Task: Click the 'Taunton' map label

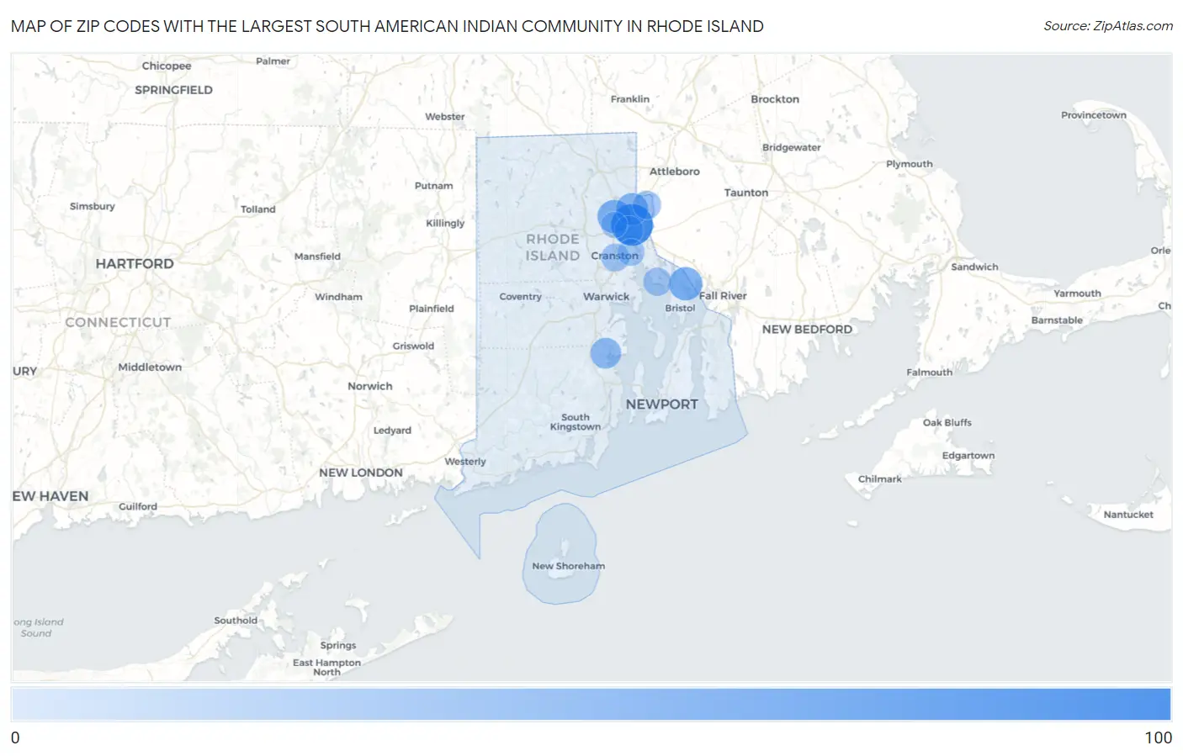Action: (x=746, y=193)
